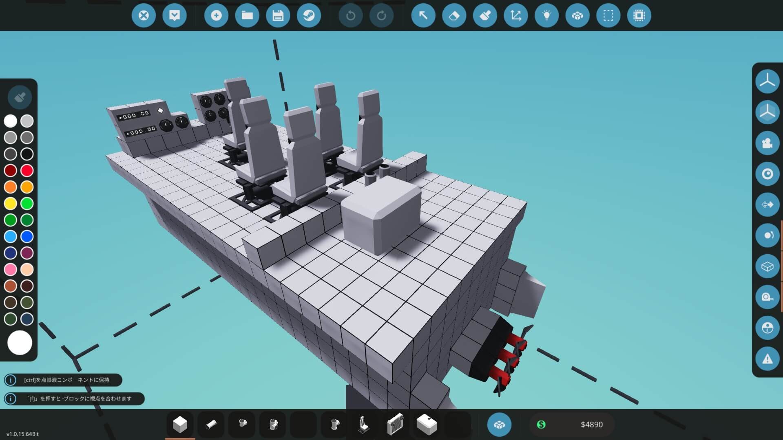Toggle the mirror symmetry arrows
The height and width of the screenshot is (440, 783).
767,205
